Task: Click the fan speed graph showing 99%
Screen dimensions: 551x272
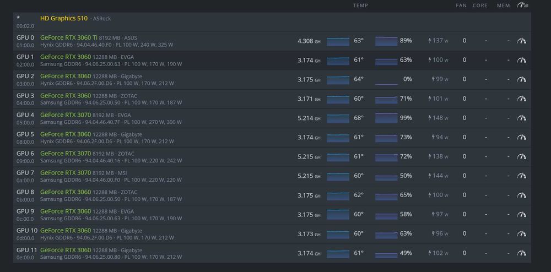Action: pos(386,118)
